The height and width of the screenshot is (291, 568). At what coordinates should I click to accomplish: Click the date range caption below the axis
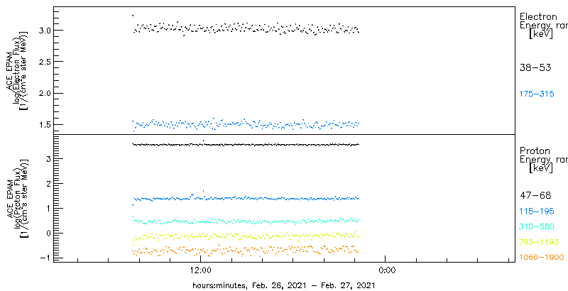point(283,285)
